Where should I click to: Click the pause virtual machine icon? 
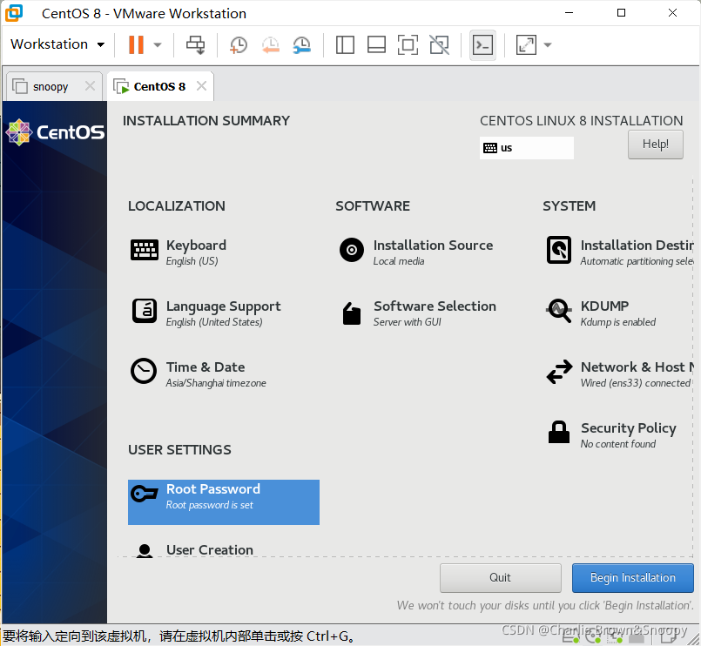click(x=136, y=44)
